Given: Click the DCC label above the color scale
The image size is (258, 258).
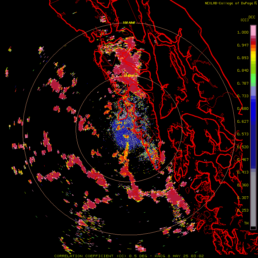Looking at the screenshot, I should (252, 17).
